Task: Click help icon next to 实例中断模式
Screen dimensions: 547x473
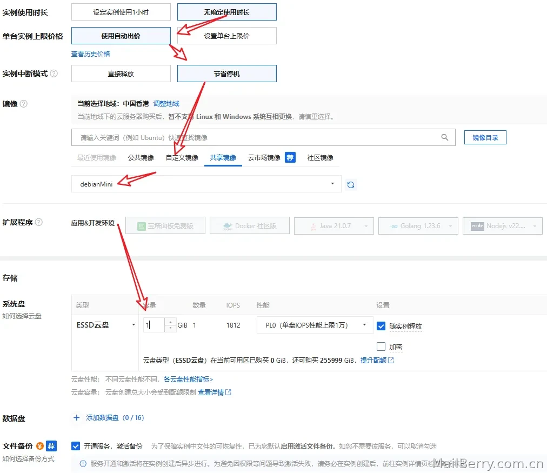Action: pos(54,74)
